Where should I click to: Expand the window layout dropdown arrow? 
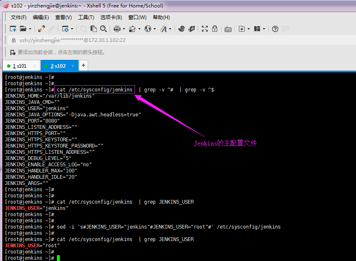(x=264, y=29)
